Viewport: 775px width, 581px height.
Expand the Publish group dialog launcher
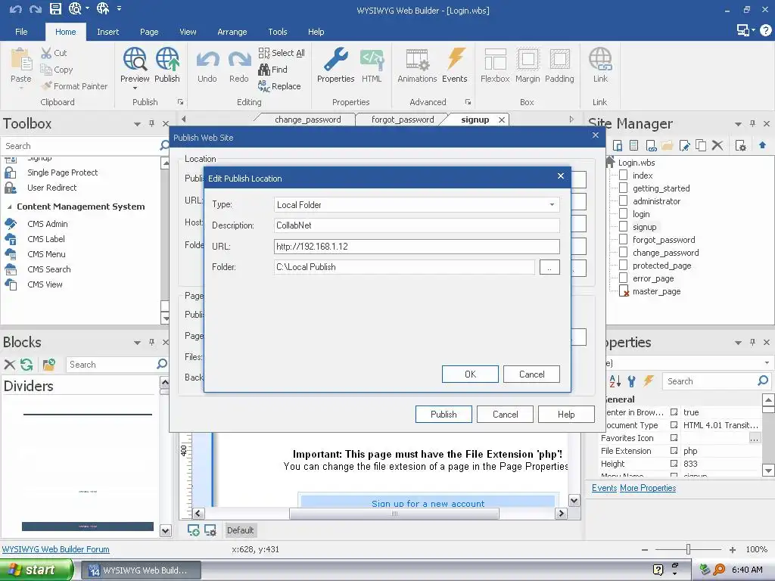(180, 102)
